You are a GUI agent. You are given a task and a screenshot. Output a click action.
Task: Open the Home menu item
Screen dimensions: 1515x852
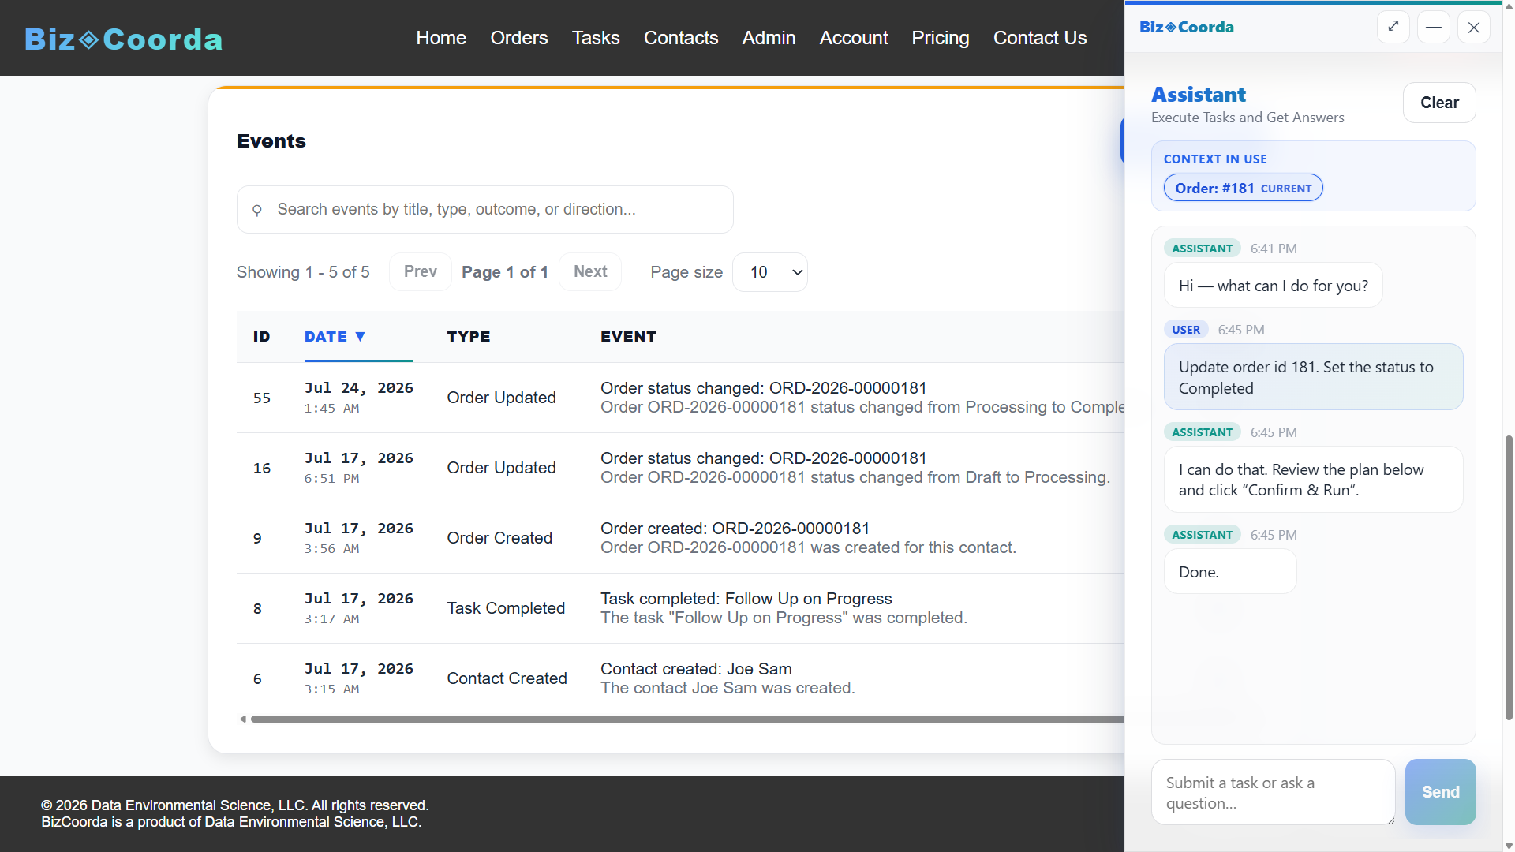coord(441,38)
